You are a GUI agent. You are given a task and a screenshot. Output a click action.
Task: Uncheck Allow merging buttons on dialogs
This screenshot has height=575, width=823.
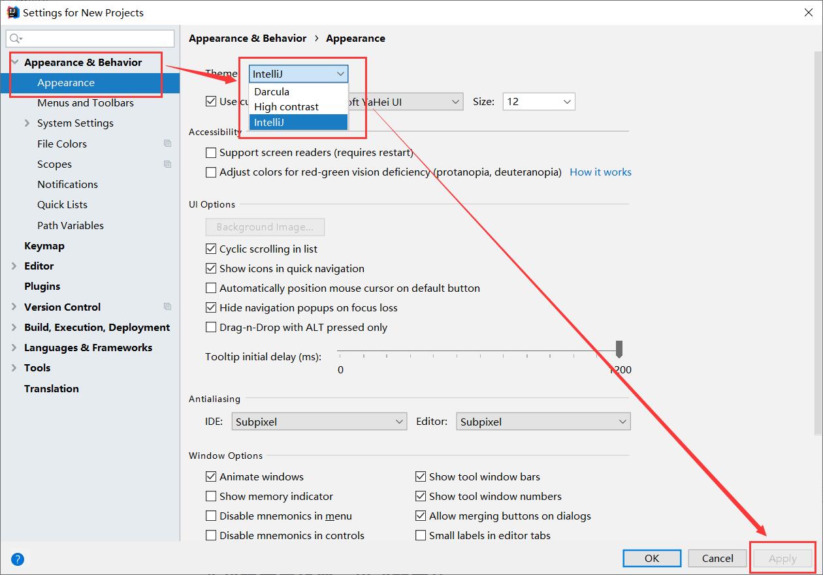[x=421, y=516]
